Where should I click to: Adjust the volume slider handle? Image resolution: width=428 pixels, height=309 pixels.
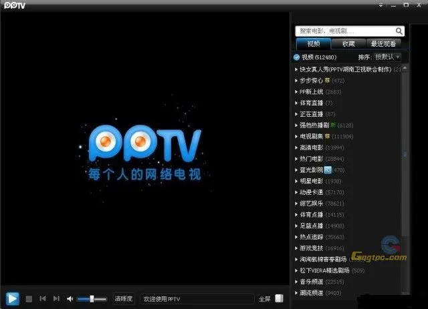(x=92, y=299)
